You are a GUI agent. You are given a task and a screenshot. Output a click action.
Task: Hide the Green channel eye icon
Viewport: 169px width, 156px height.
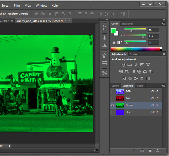(112, 105)
